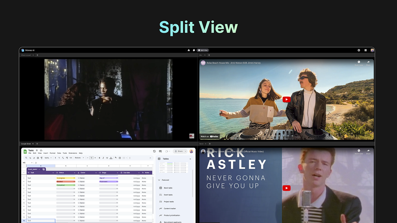
Task: Select Event tasks template
Action: pos(166,195)
